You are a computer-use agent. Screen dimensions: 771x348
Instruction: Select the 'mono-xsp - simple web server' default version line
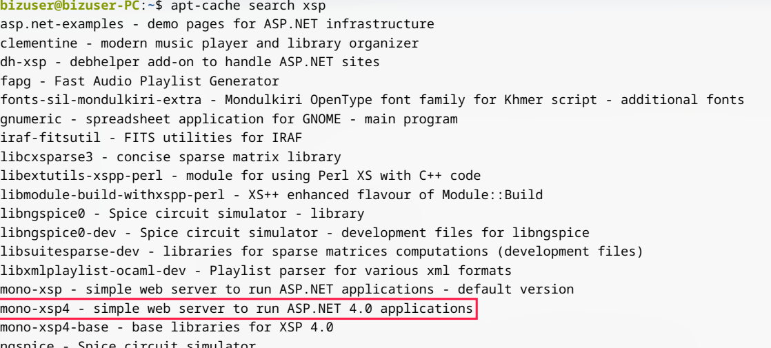click(x=287, y=289)
